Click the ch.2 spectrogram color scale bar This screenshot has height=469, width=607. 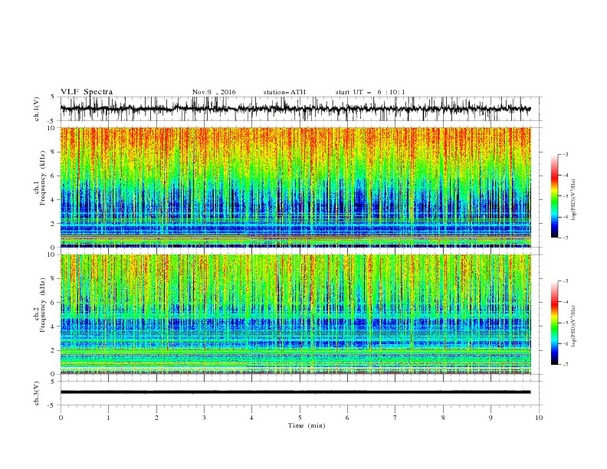pos(555,323)
